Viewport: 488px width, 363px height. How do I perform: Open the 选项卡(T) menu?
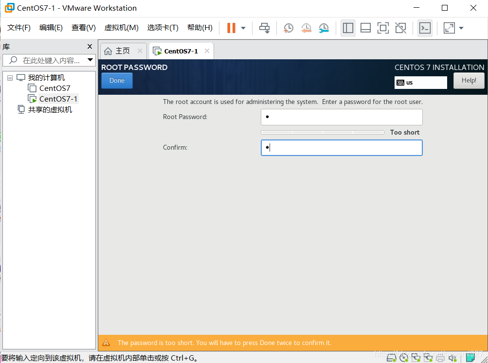[163, 28]
